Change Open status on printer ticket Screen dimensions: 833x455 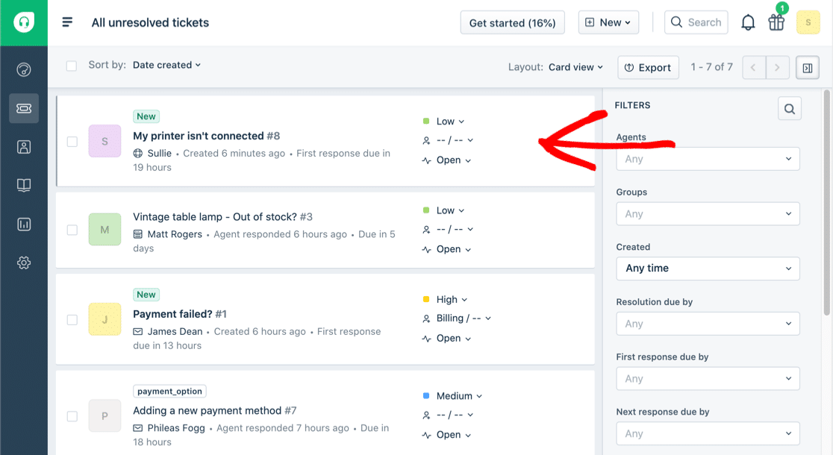(x=453, y=160)
